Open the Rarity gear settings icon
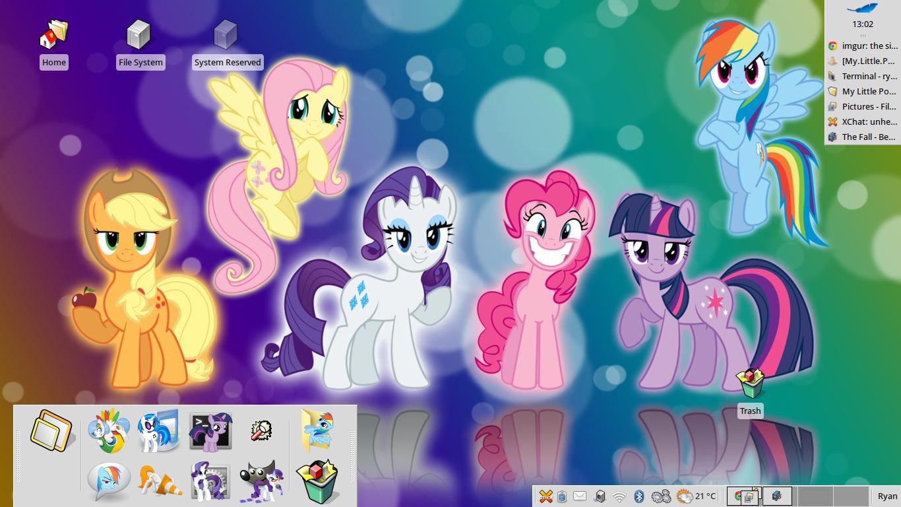 coord(210,481)
